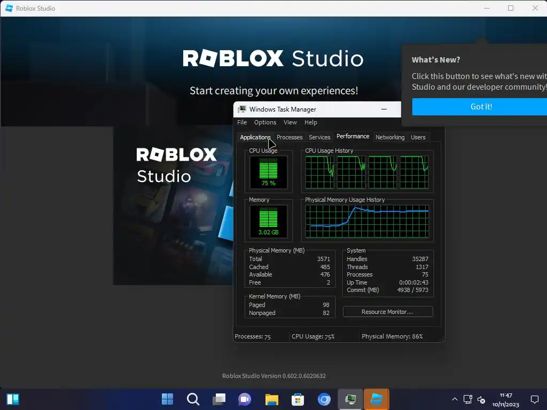Image resolution: width=547 pixels, height=410 pixels.
Task: Open the Chat app on taskbar
Action: 245,399
